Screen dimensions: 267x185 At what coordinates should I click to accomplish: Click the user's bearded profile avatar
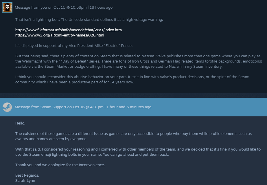(x=7, y=8)
